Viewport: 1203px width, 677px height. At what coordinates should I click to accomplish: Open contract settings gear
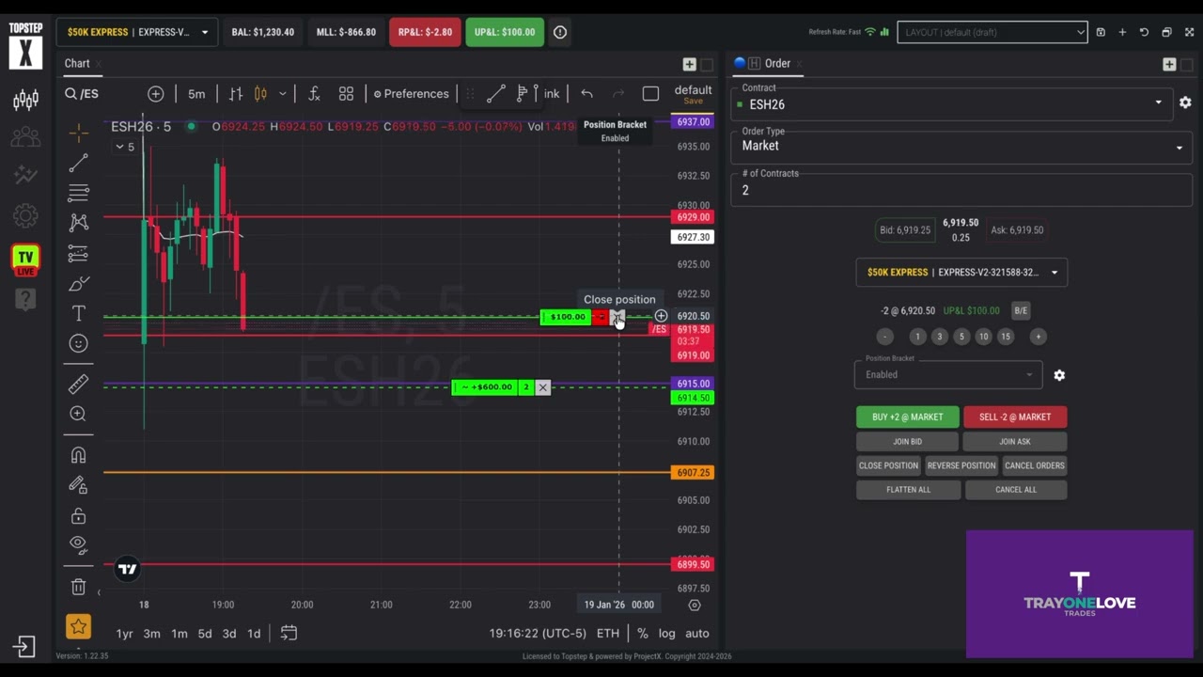(x=1185, y=102)
